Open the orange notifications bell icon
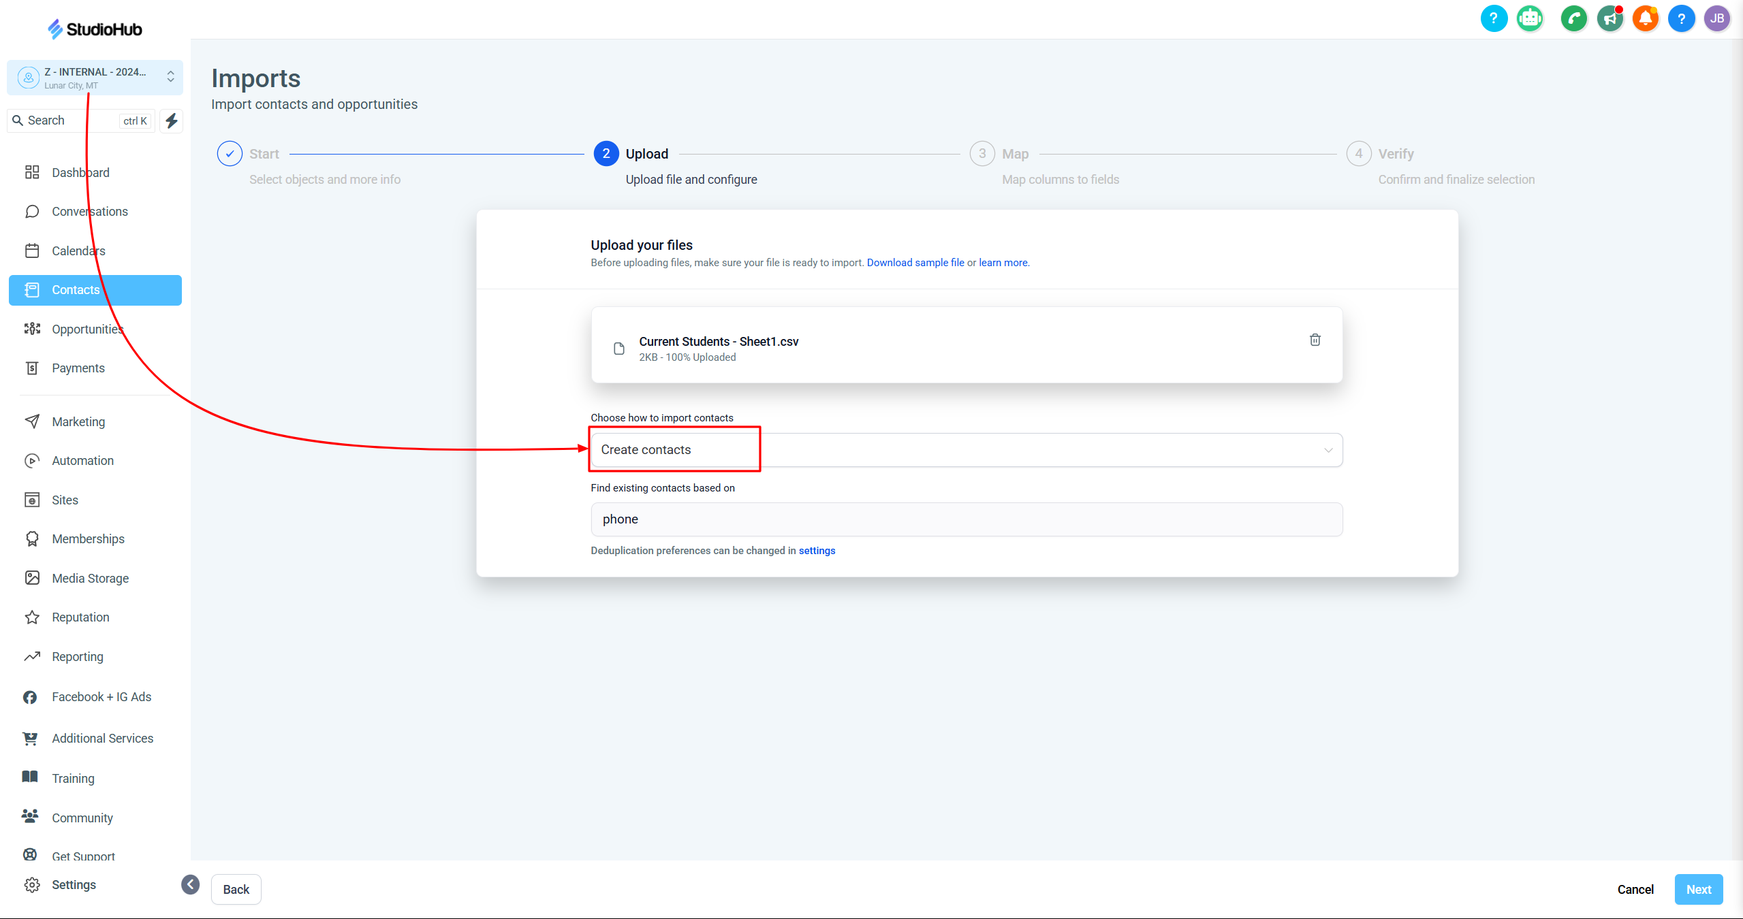This screenshot has width=1743, height=919. (x=1645, y=18)
